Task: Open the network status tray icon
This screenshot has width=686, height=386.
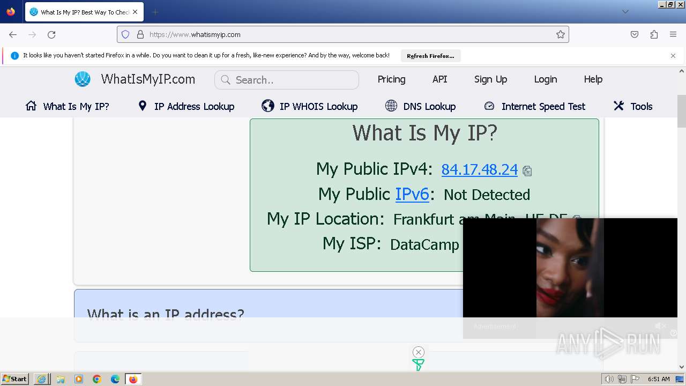Action: (622, 379)
